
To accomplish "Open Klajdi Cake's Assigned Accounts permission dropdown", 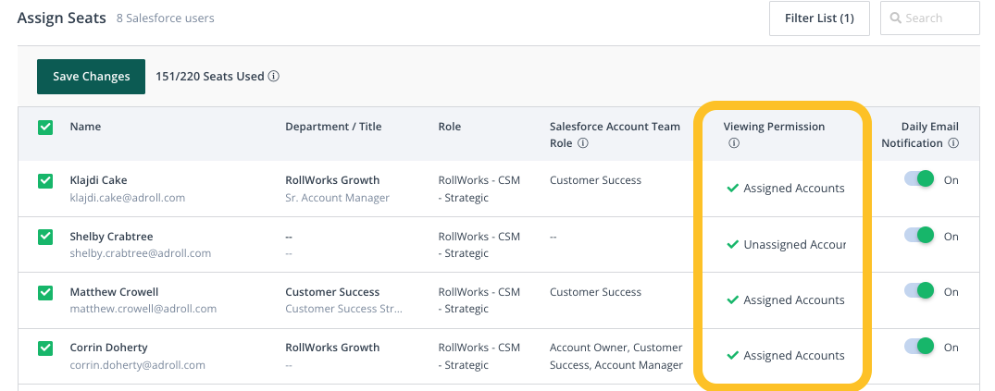I will point(786,189).
